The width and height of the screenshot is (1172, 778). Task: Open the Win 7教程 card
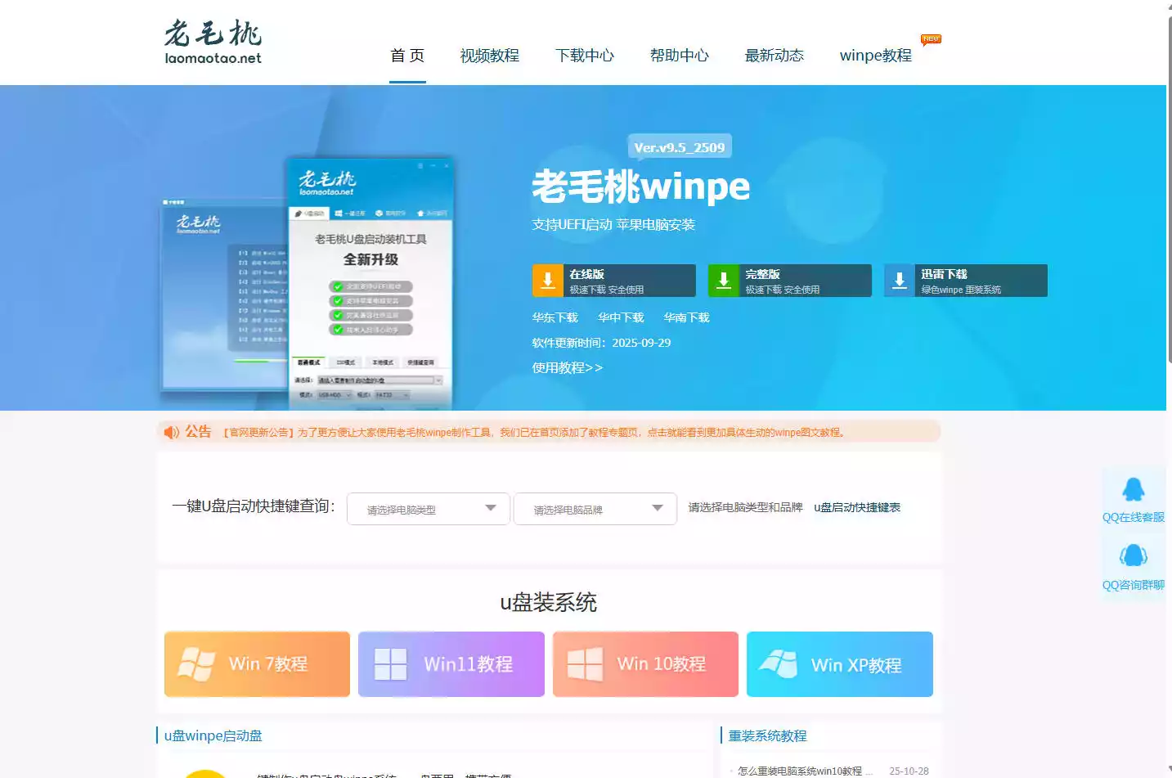click(257, 664)
